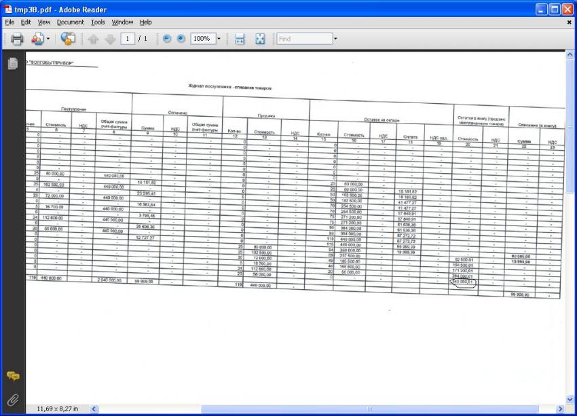Click the collaborate/share icon

point(67,39)
